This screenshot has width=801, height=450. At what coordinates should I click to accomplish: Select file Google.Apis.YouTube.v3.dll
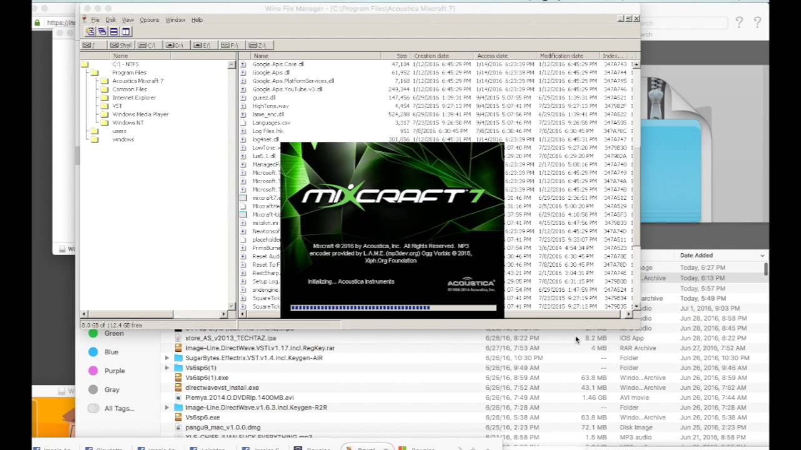287,89
